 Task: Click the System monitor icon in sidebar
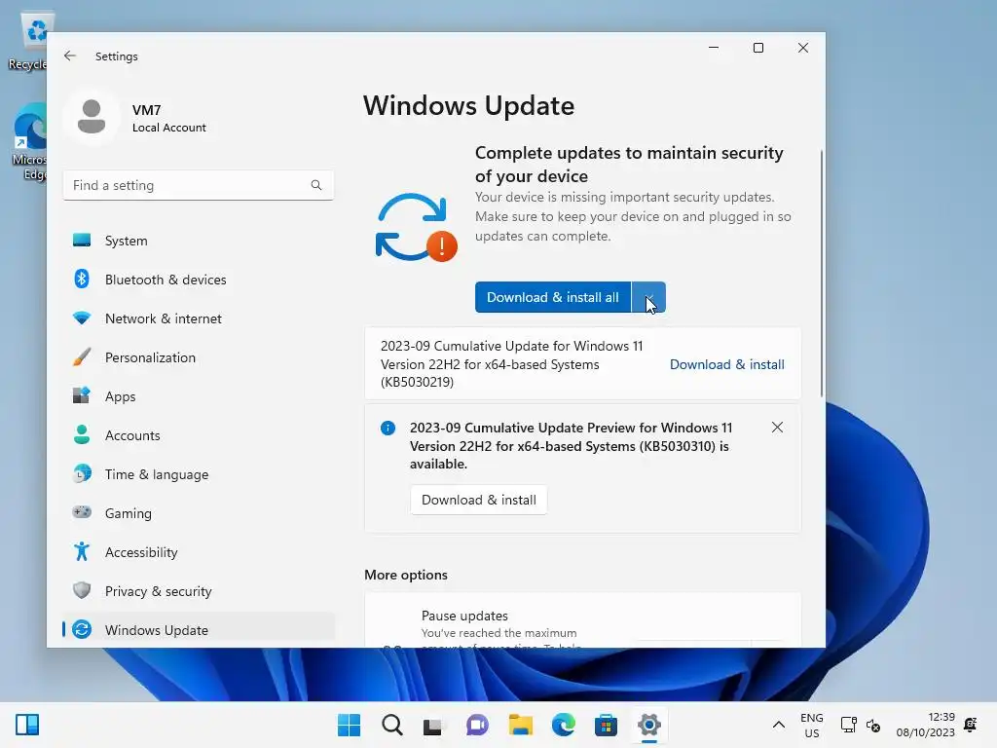(82, 241)
